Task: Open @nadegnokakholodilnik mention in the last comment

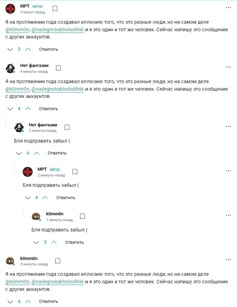Action: [58, 282]
